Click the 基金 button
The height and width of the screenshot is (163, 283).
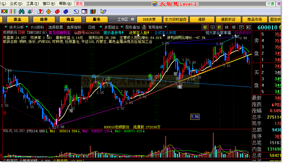[18, 19]
